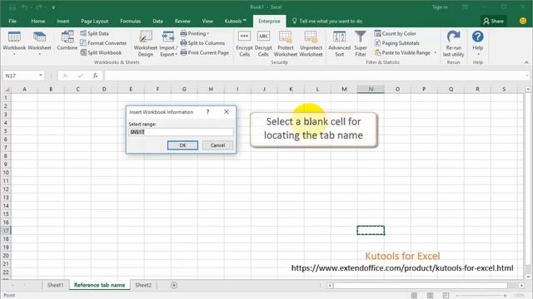Open the Data tab
The image size is (533, 299).
[157, 21]
